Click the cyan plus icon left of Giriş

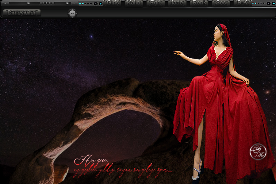101,4
